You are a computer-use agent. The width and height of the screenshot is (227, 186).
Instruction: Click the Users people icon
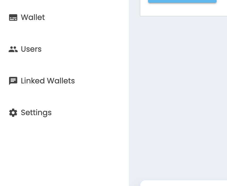pos(13,49)
